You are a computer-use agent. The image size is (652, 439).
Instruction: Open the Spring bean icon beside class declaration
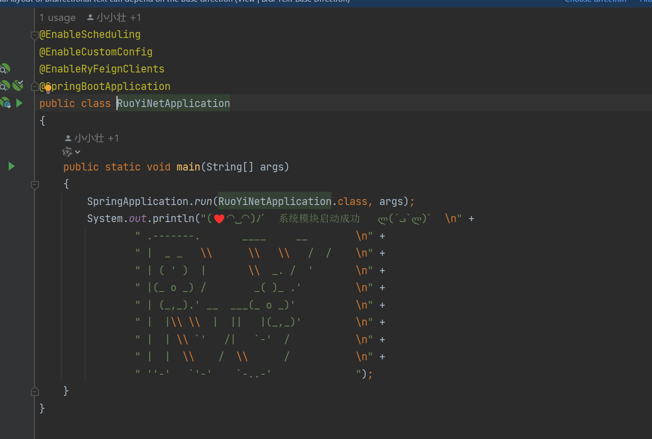point(6,103)
